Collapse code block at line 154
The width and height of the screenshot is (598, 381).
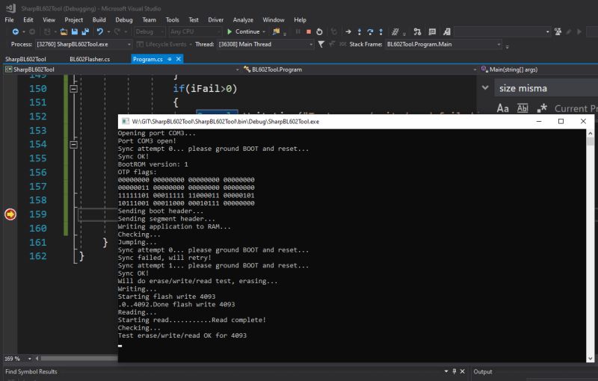(x=73, y=144)
